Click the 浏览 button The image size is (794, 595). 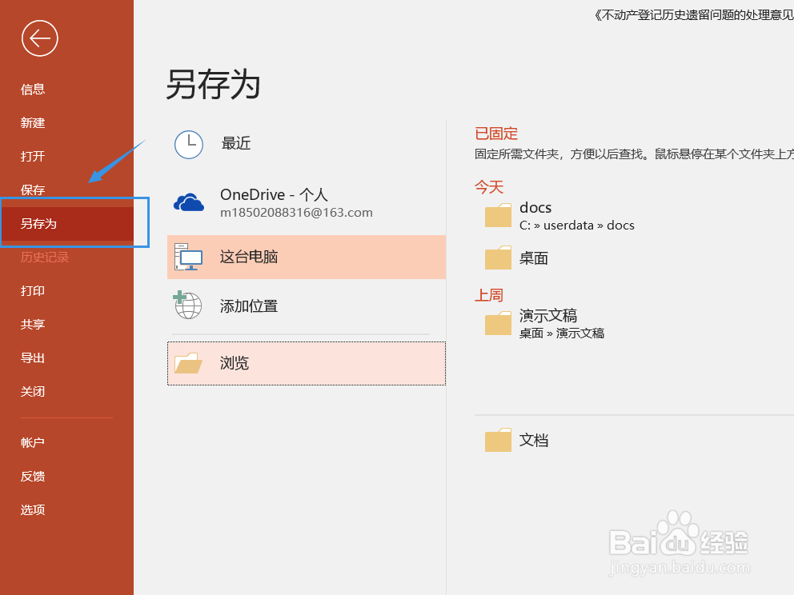307,363
